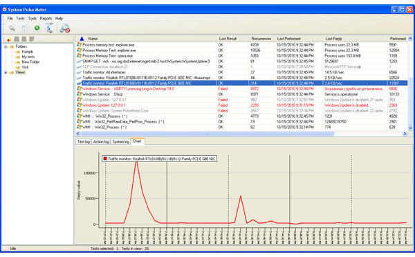The height and width of the screenshot is (257, 415).
Task: Select the New Folder tree item
Action: coord(30,62)
